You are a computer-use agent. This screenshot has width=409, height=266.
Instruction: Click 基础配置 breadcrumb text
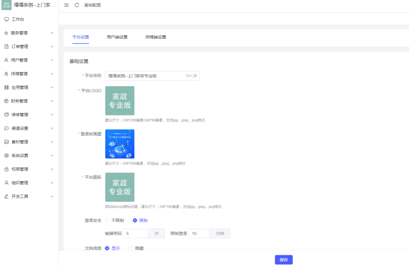93,5
